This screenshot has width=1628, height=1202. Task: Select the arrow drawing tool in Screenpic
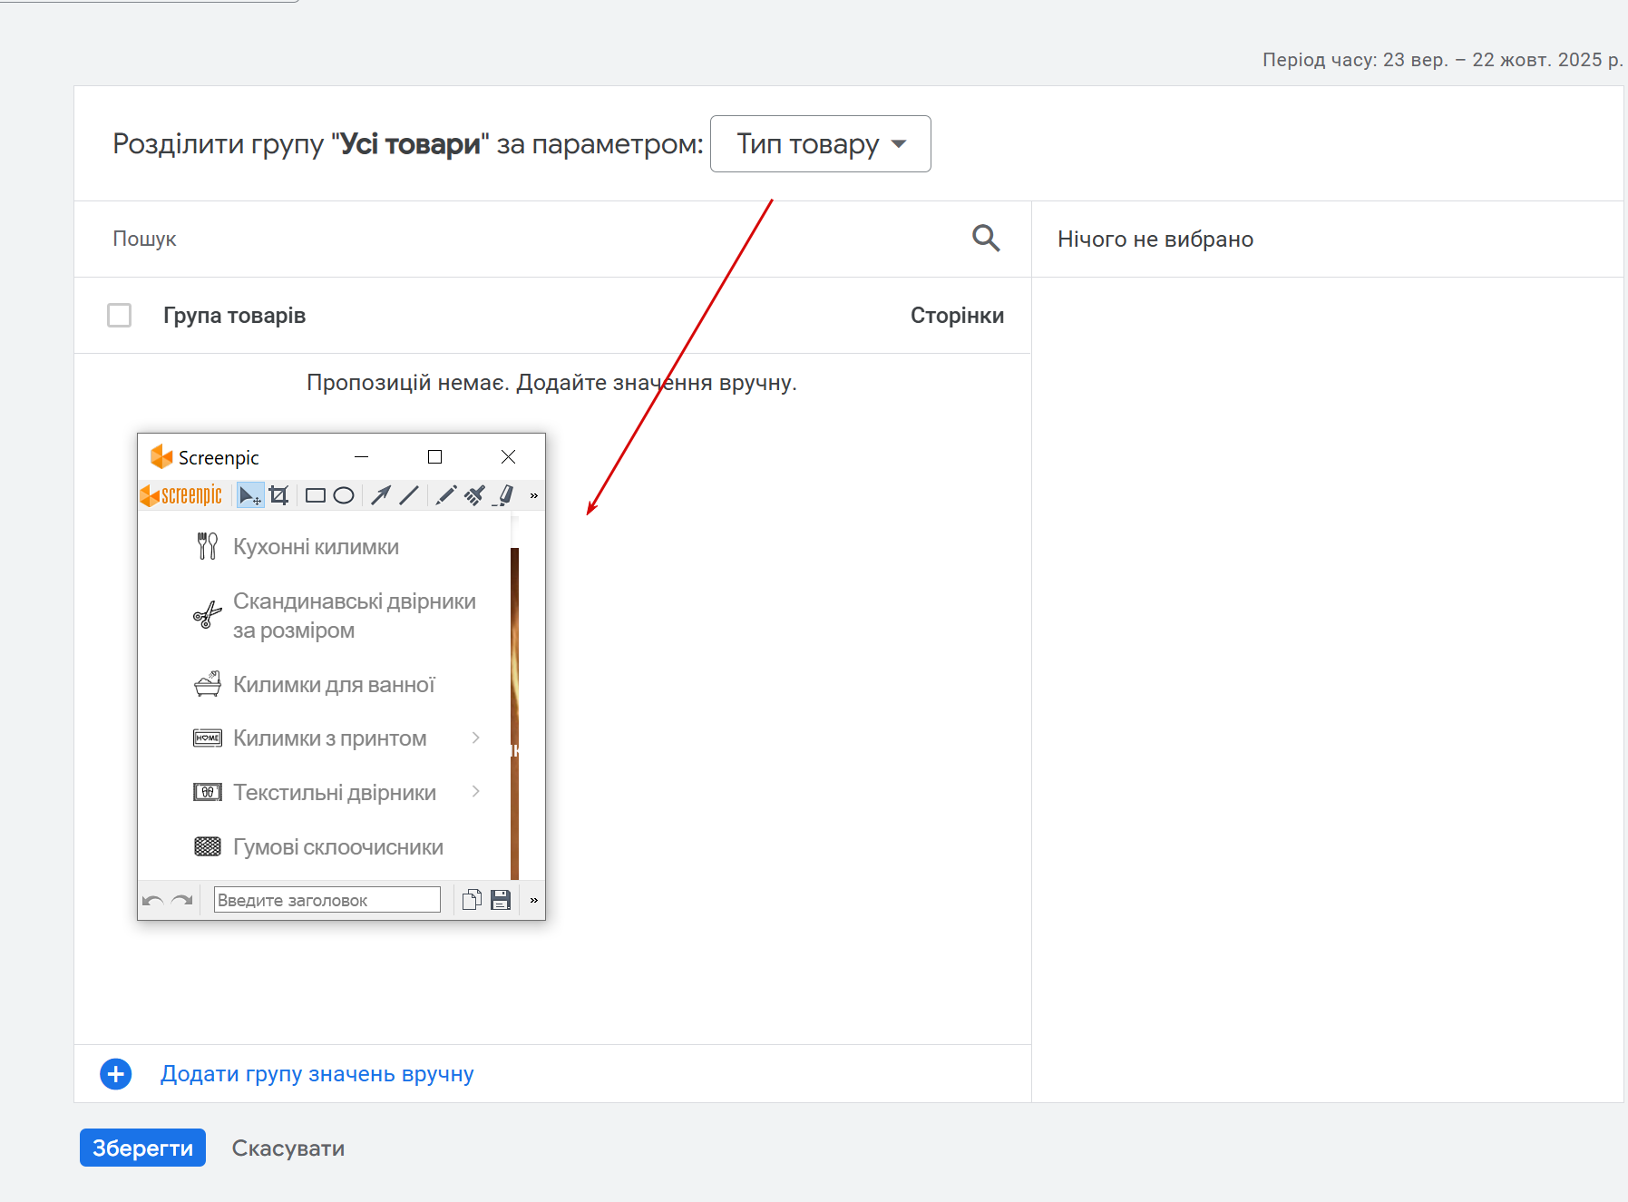click(381, 495)
